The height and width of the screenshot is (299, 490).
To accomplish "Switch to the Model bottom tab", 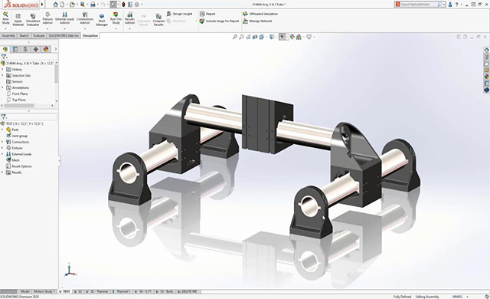I will 24,291.
